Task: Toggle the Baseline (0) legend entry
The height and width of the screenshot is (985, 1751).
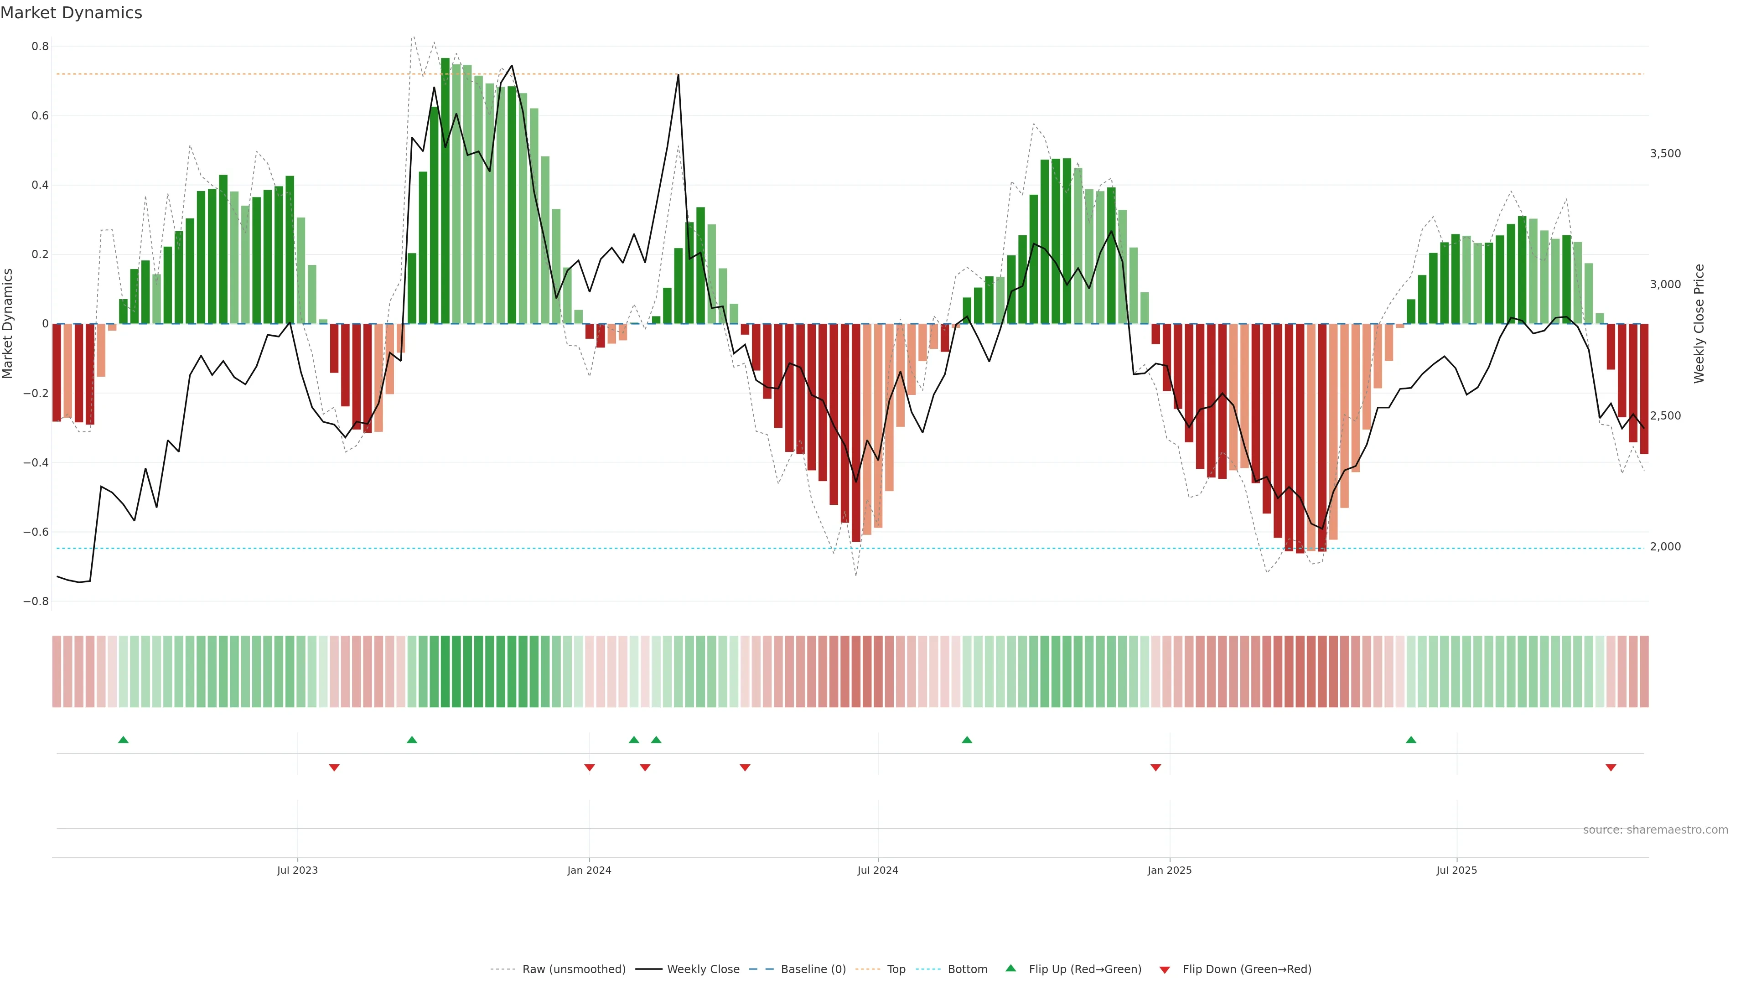Action: (x=813, y=969)
